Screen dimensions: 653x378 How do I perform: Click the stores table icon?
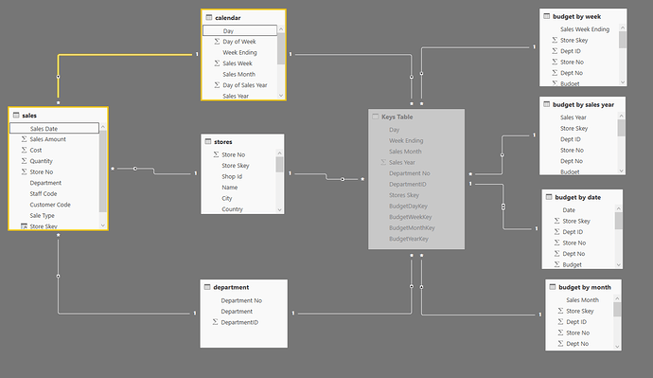point(208,142)
